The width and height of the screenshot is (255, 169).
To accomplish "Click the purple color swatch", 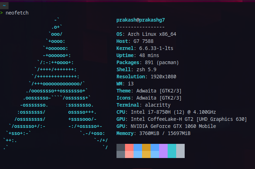I will (x=163, y=151).
